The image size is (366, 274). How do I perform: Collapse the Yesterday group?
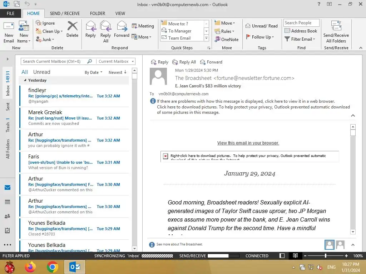[x=25, y=80]
